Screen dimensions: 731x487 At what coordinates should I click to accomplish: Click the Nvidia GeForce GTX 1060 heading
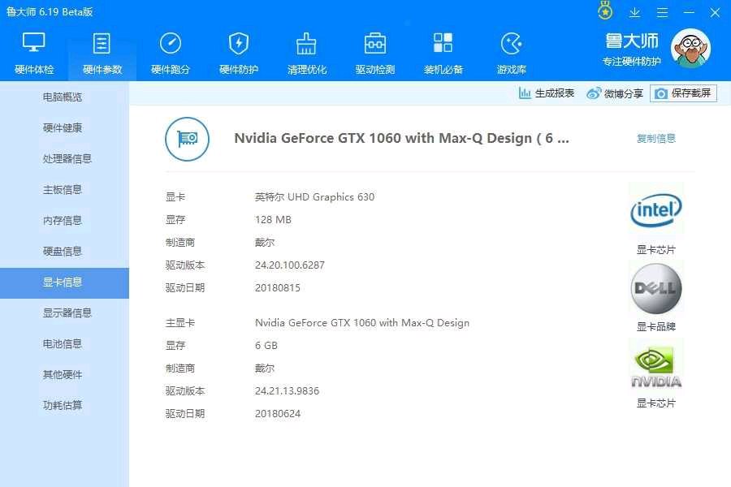pyautogui.click(x=401, y=139)
